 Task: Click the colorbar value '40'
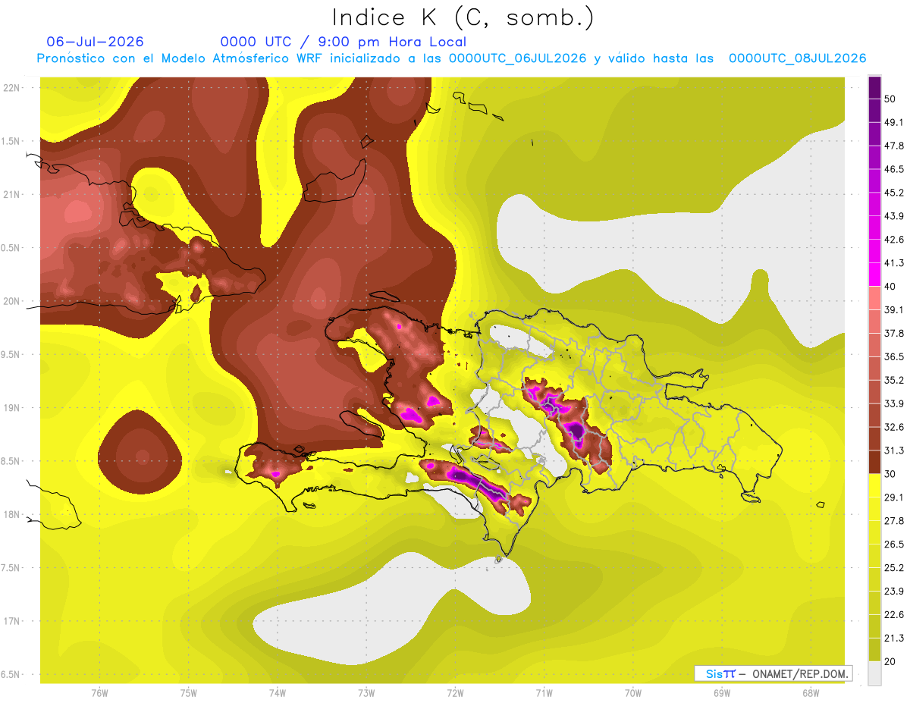890,287
